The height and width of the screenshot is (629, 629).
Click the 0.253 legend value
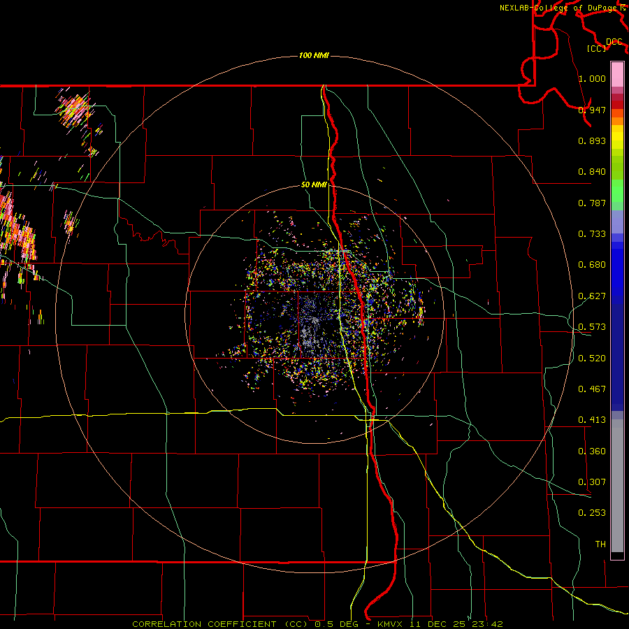click(592, 513)
